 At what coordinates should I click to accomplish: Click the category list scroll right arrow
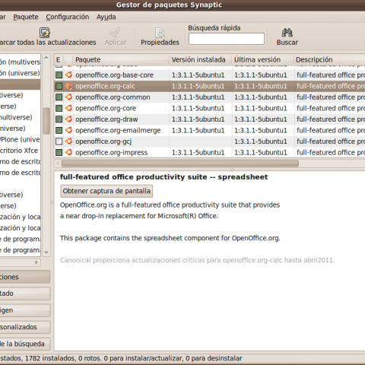pos(36,262)
